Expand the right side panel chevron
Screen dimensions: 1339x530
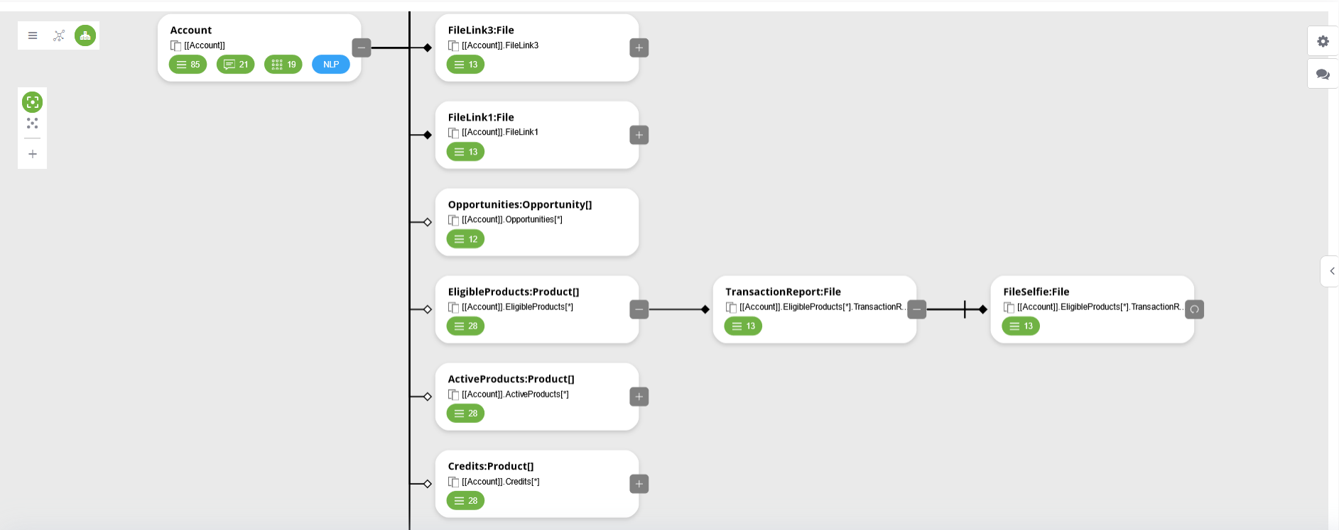pyautogui.click(x=1330, y=271)
